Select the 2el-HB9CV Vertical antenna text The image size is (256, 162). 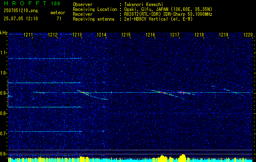click(x=158, y=19)
